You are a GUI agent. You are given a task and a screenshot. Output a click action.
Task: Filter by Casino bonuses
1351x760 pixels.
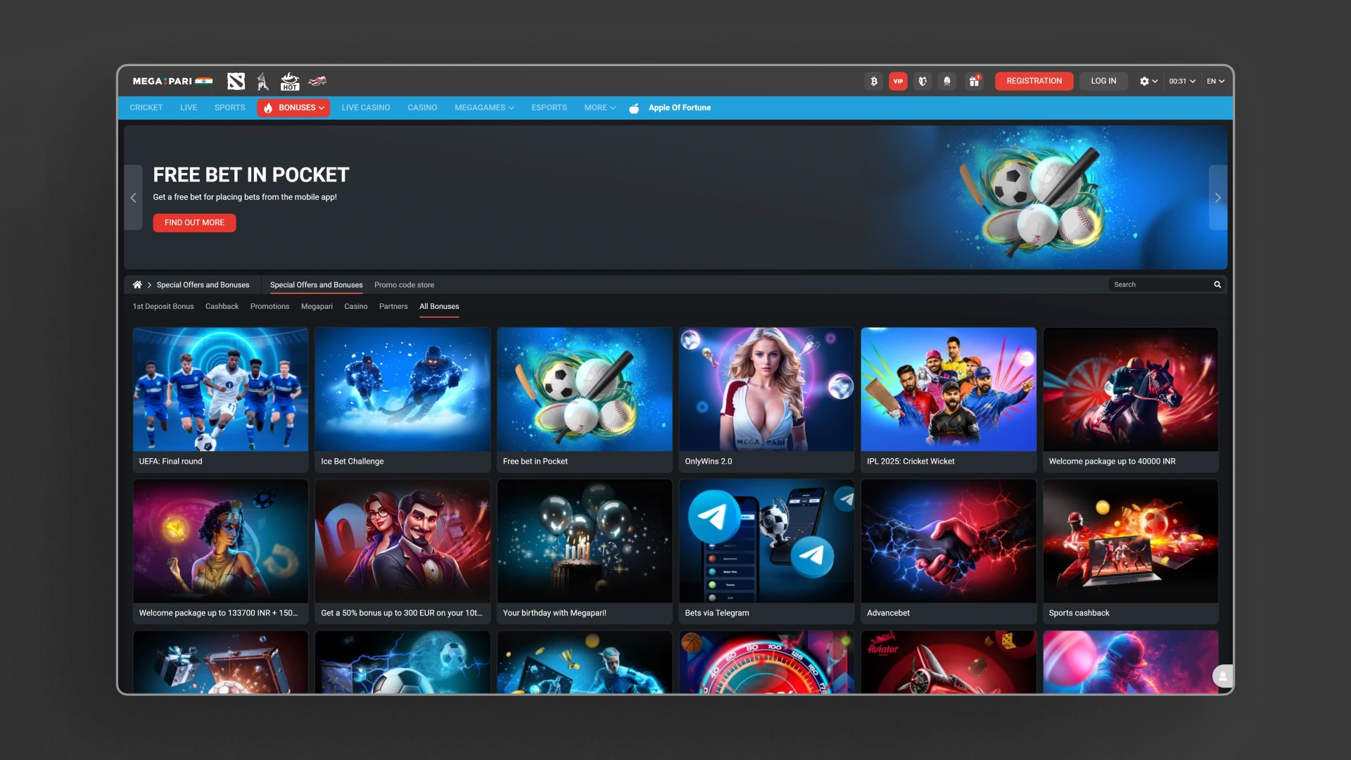pos(356,306)
